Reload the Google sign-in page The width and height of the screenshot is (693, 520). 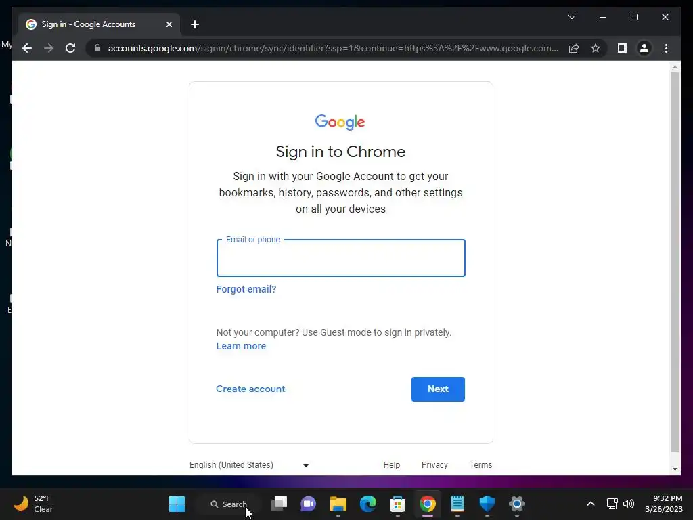(70, 48)
